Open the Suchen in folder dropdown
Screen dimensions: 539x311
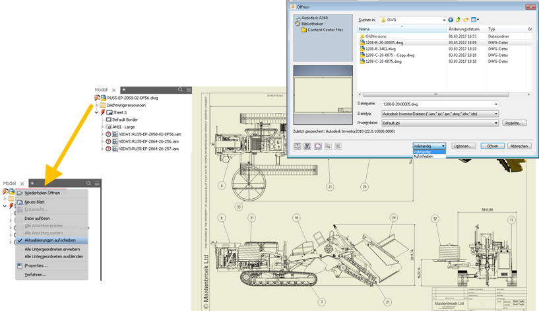(444, 20)
